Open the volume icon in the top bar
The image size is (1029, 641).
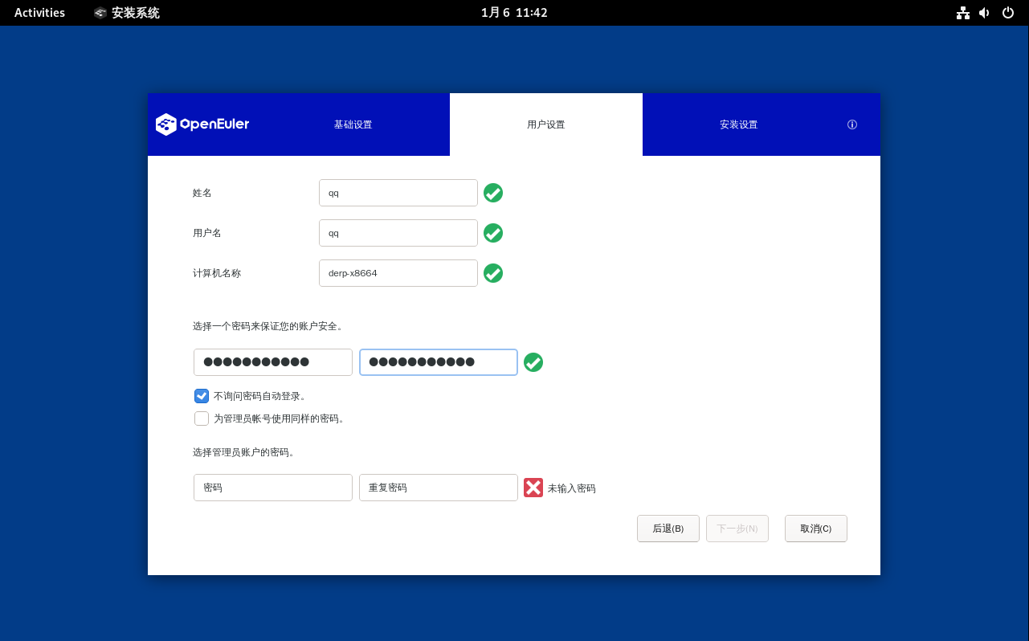984,13
